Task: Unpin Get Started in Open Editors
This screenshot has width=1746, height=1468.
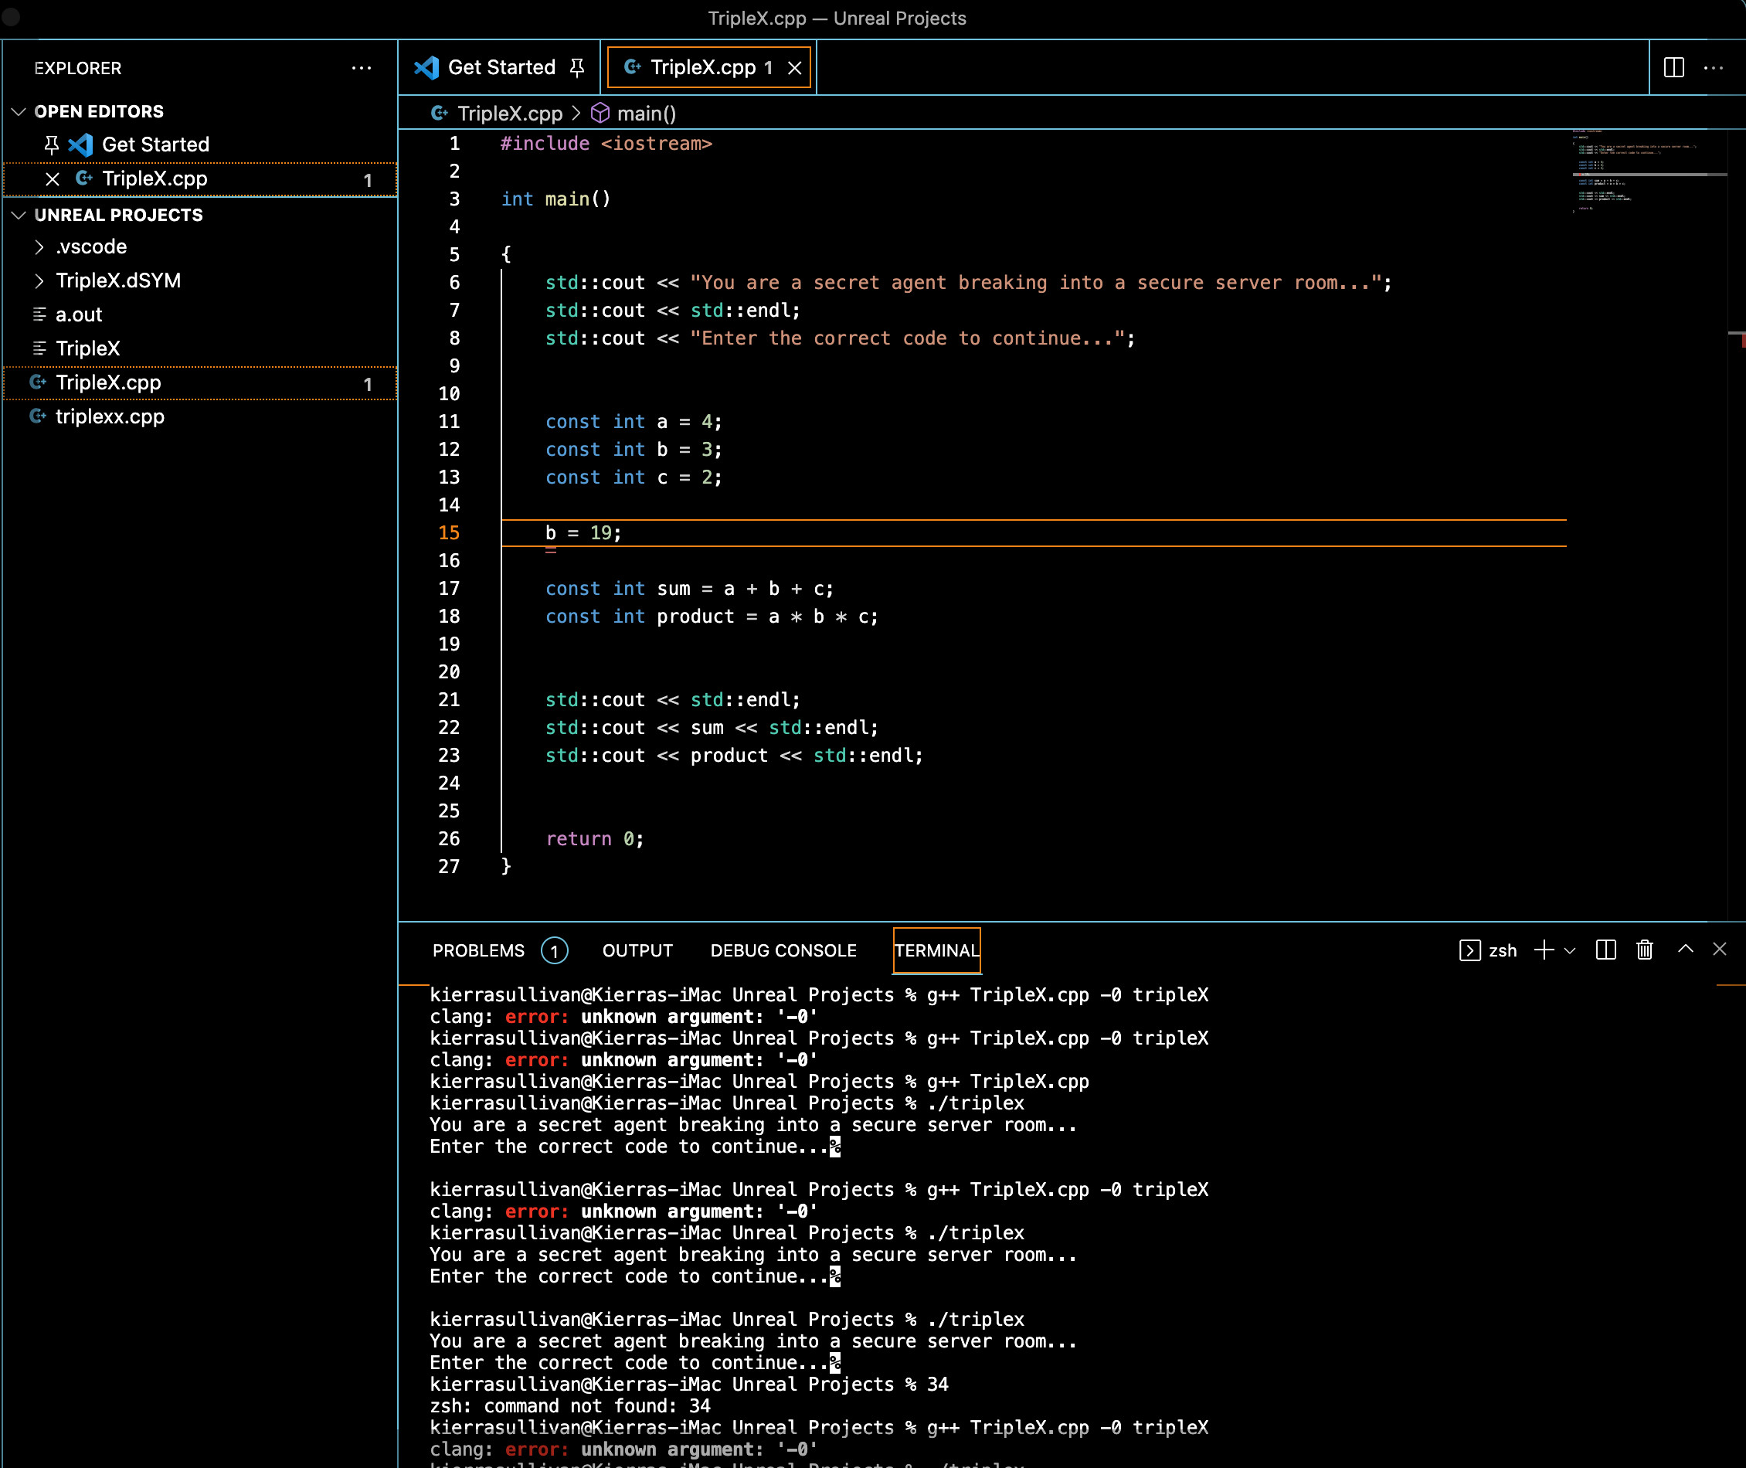Action: (x=52, y=144)
